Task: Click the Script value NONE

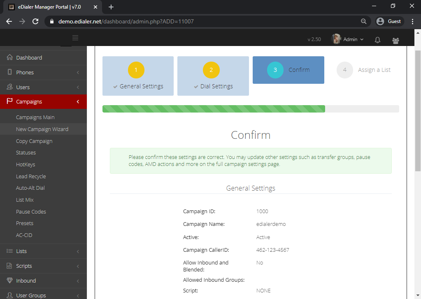Action: point(263,290)
